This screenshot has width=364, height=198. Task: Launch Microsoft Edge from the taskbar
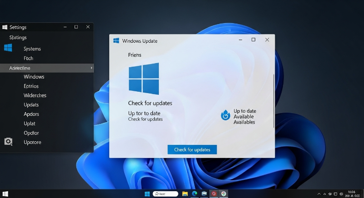coord(195,193)
